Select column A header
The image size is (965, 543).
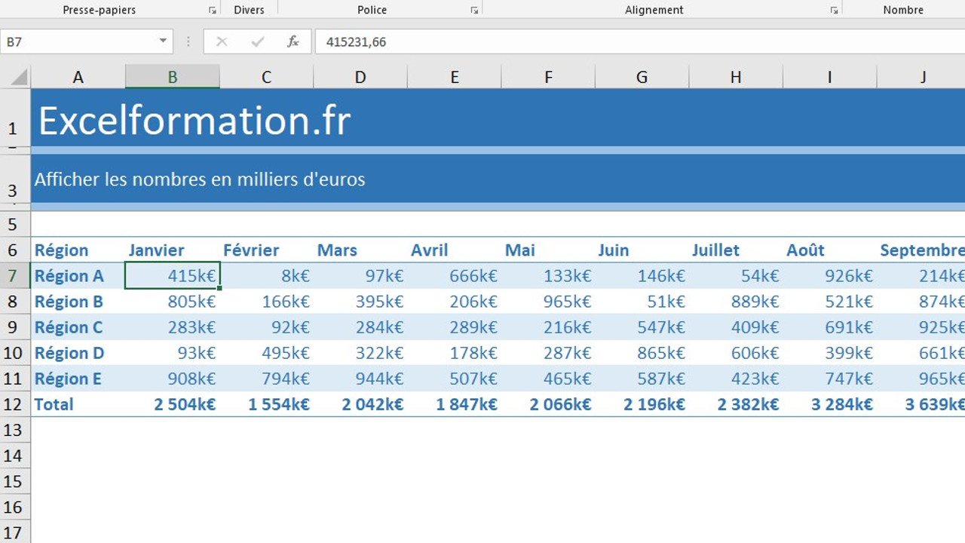coord(78,76)
